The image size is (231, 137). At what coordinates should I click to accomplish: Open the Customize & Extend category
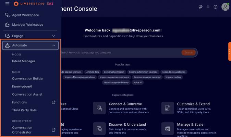pos(193,104)
